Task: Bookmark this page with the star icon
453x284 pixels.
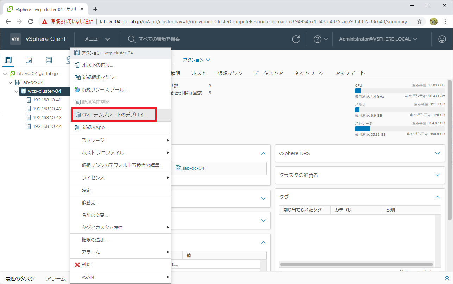Action: click(420, 21)
